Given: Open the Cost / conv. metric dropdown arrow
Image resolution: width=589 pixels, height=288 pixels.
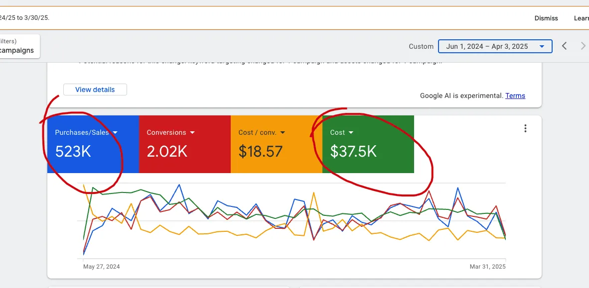Looking at the screenshot, I should click(x=283, y=132).
